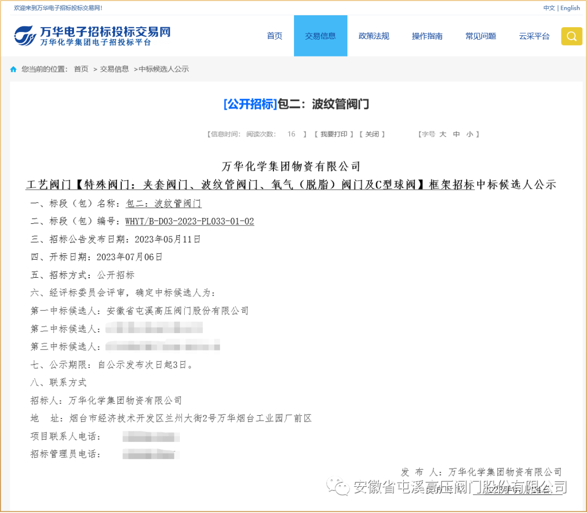
Task: Click the underlined 框架招标中标候选人公示 title line
Action: [x=291, y=184]
